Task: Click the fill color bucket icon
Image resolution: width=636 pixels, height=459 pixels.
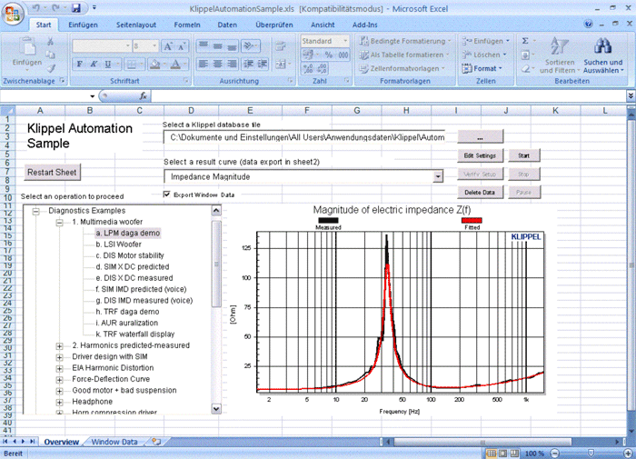Action: (154, 65)
